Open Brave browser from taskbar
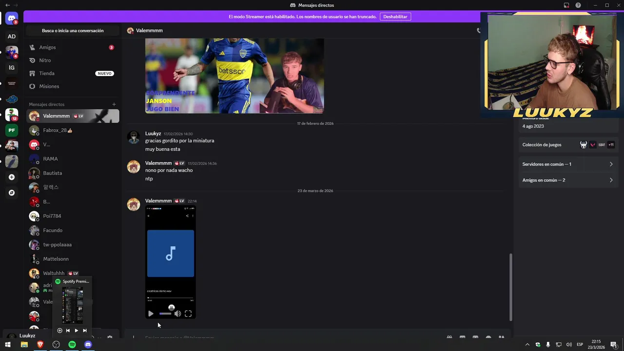The height and width of the screenshot is (351, 624). (x=40, y=345)
